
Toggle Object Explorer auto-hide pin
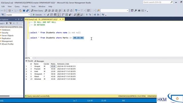(19, 19)
